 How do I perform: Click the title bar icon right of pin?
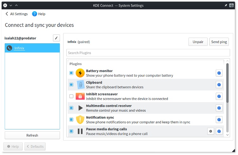(x=231, y=5)
